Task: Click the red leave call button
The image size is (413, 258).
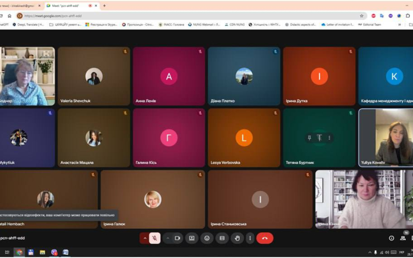Action: click(265, 238)
